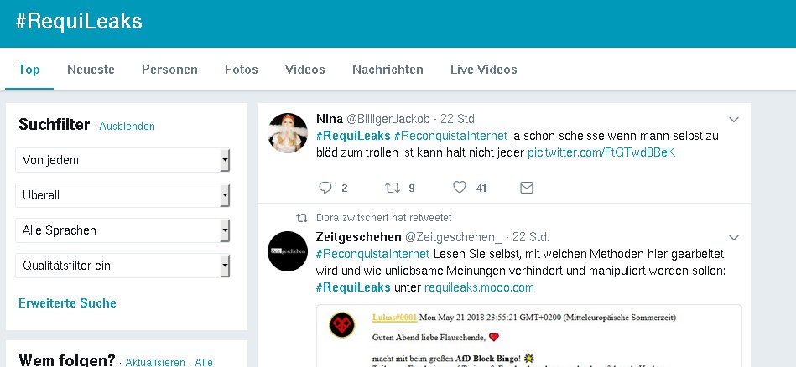The height and width of the screenshot is (367, 796).
Task: Reply to Nina's tweet
Action: coord(325,188)
